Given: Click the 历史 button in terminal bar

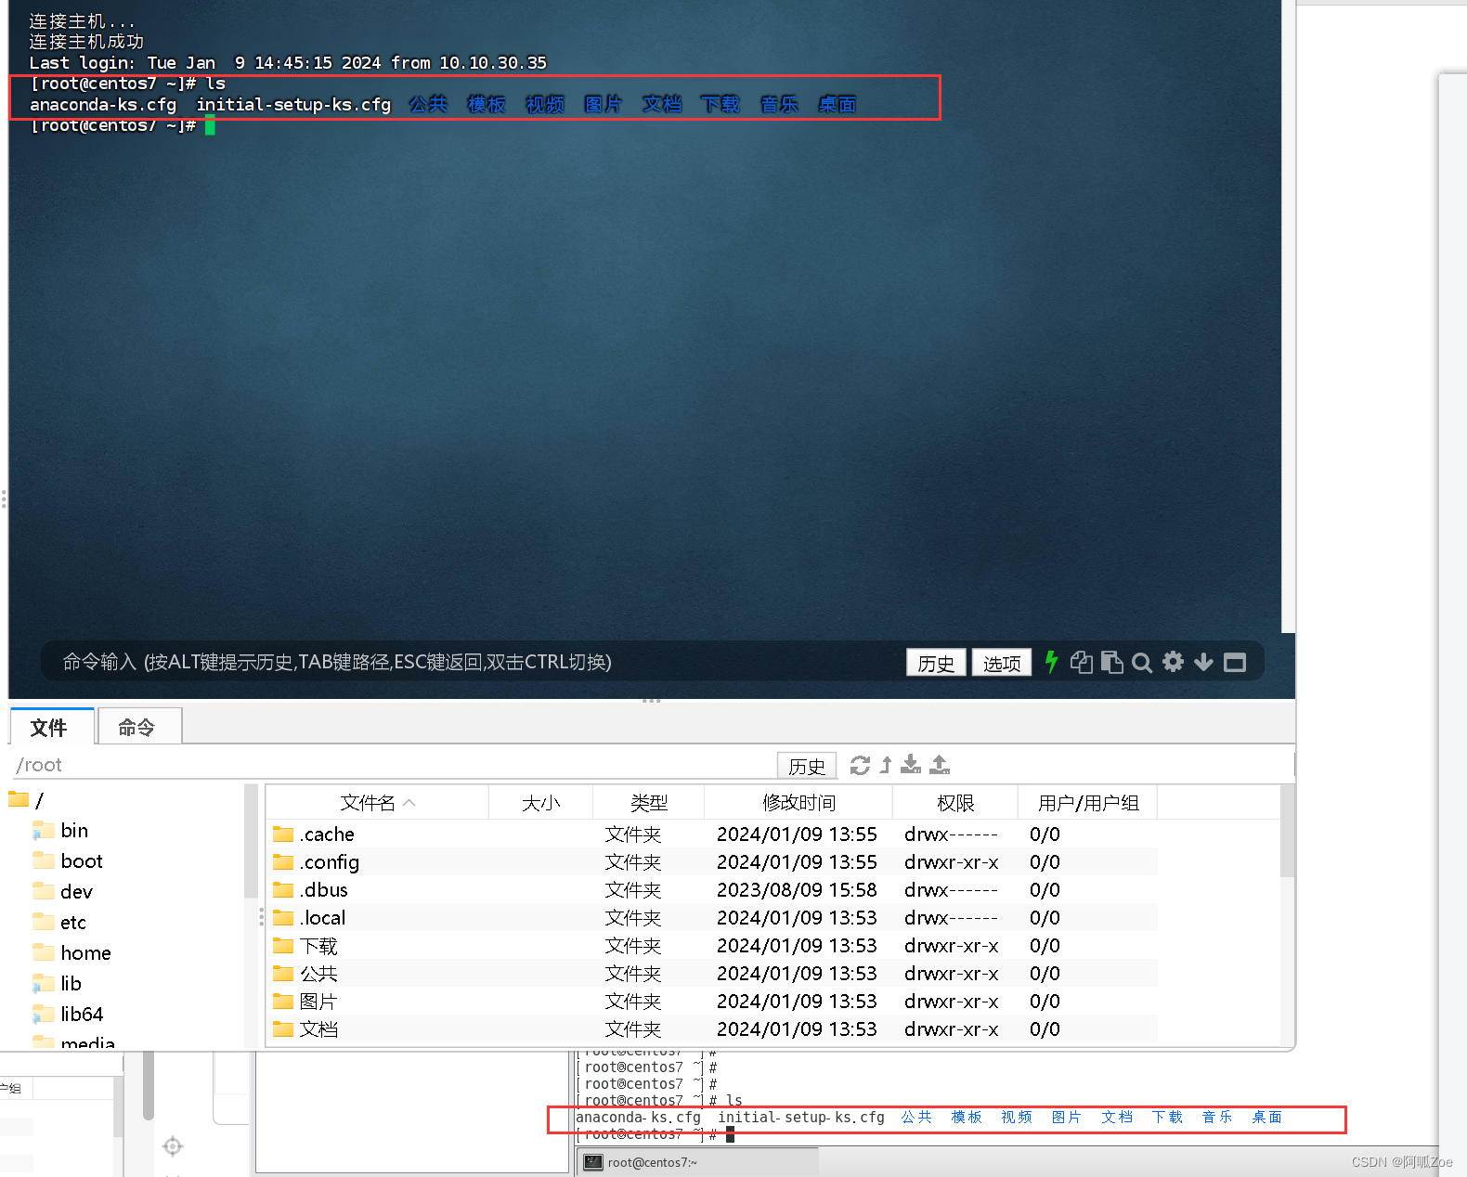Looking at the screenshot, I should [936, 663].
